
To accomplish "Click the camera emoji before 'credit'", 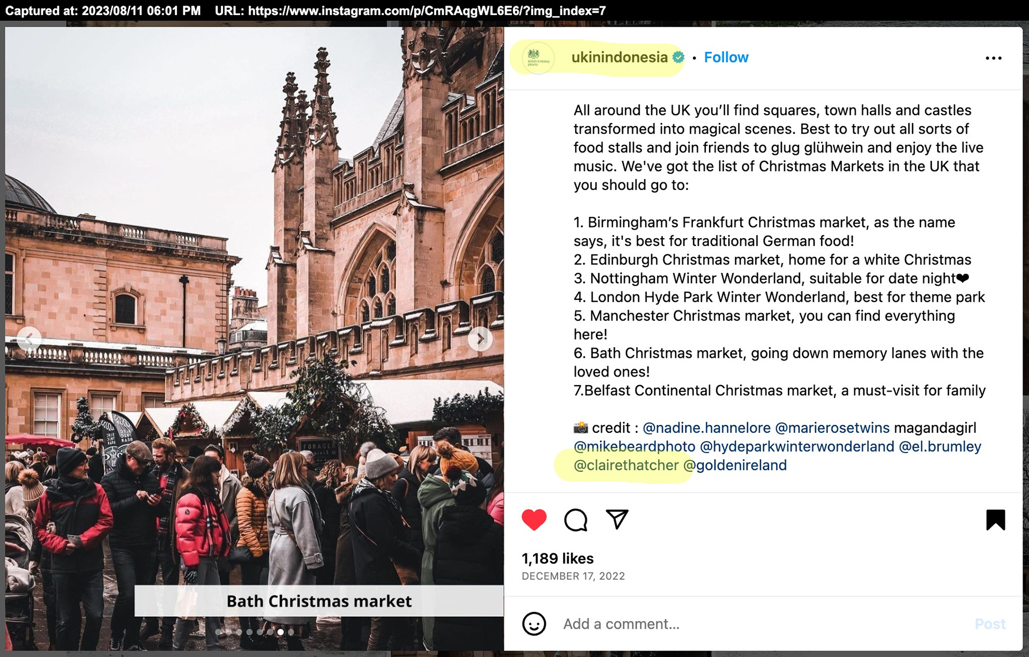I will [x=580, y=428].
